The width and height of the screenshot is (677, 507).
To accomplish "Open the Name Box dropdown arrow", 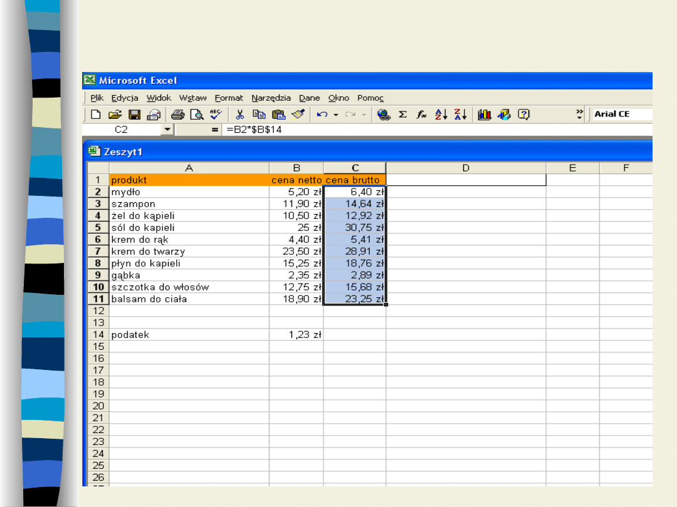I will click(x=167, y=130).
